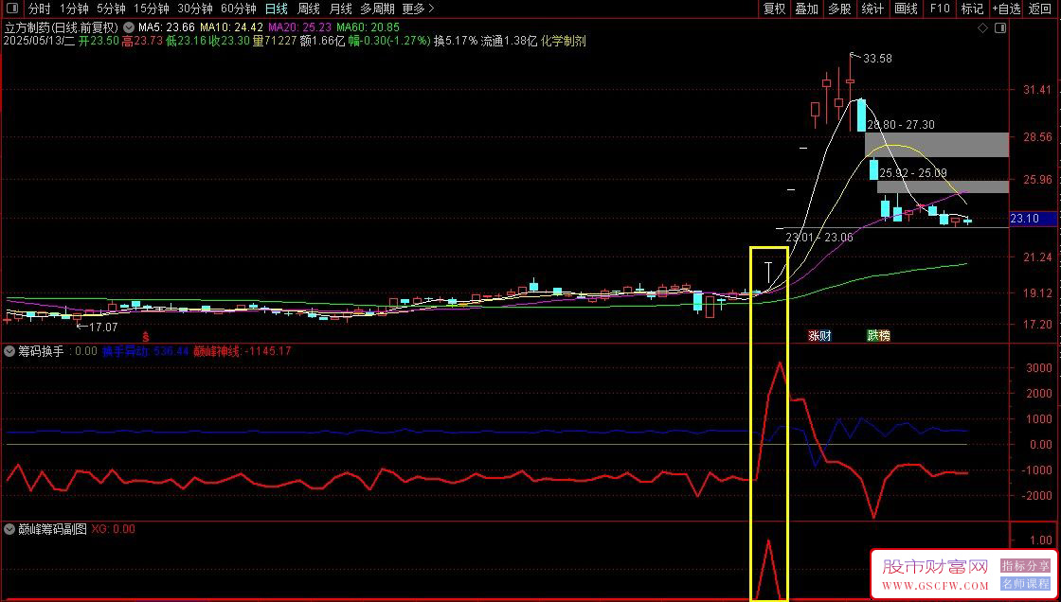Viewport: 1061px width, 602px height.
Task: Click the upper grey gap zone rectangle
Action: click(x=937, y=145)
